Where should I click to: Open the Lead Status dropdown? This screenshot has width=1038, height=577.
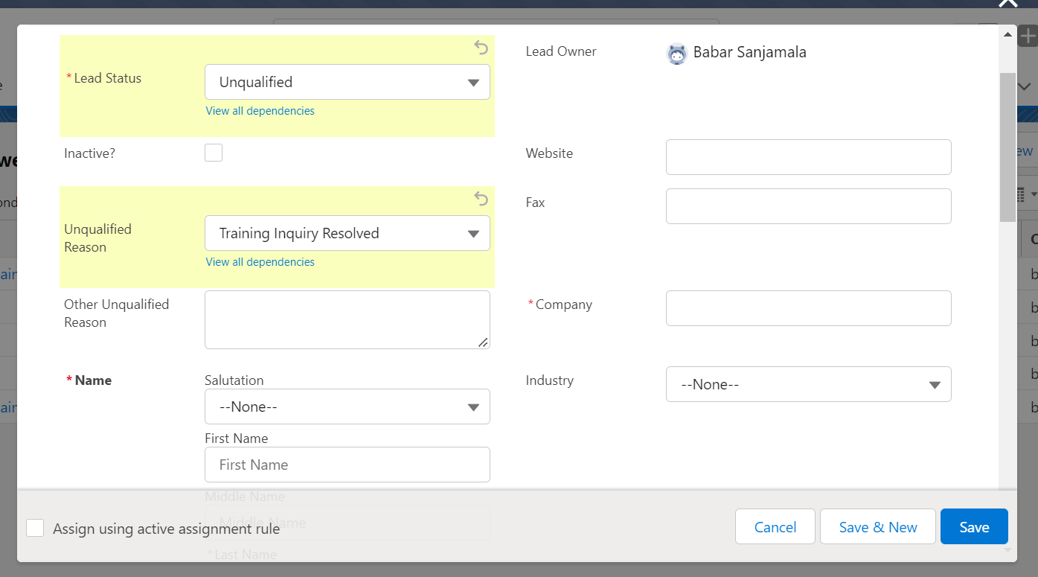(347, 82)
